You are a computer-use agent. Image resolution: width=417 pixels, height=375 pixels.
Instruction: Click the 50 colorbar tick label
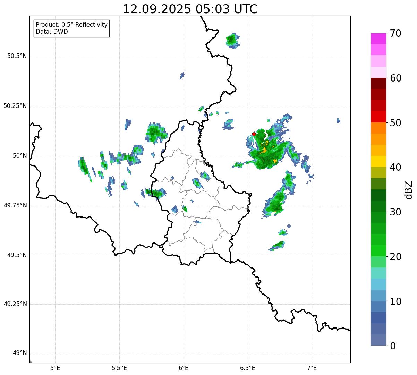click(395, 123)
